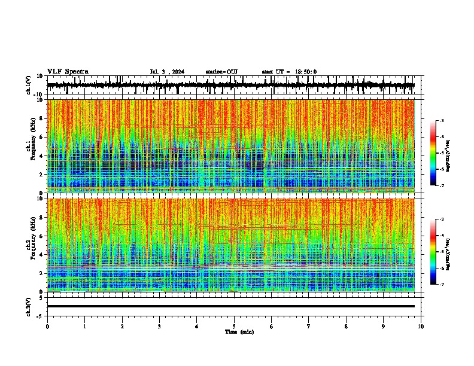Screen dimensions: 474x366
Task: Click the '-3' top label of ch.1 colorbar
Action: [x=441, y=120]
